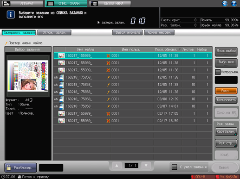
Task: Select job updated 02/17 15:59
Action: (x=133, y=121)
